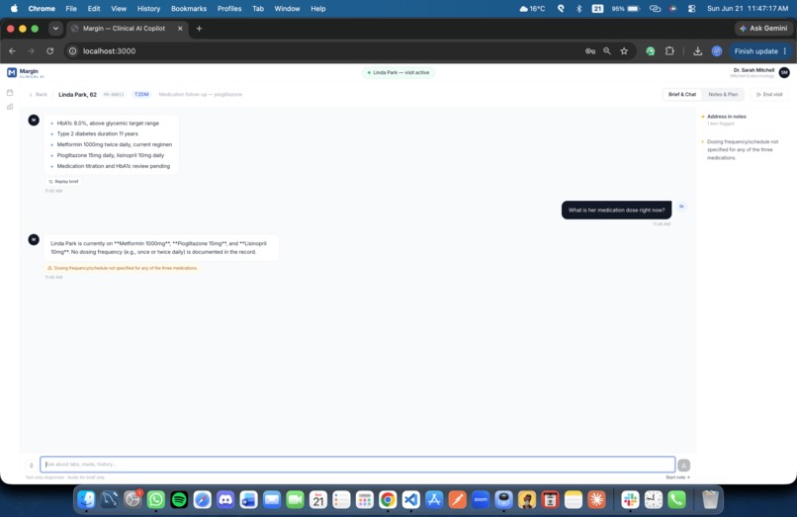Screen dimensions: 797x517
Task: Open the Chrome three-dot menu
Action: [785, 50]
